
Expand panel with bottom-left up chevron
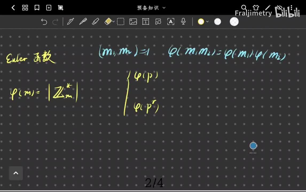click(x=16, y=173)
